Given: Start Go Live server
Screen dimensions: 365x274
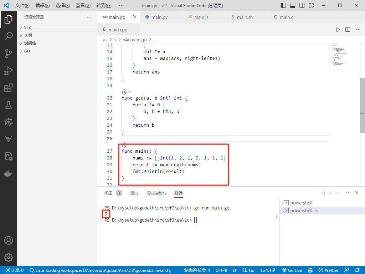Looking at the screenshot, I should click(x=292, y=270).
